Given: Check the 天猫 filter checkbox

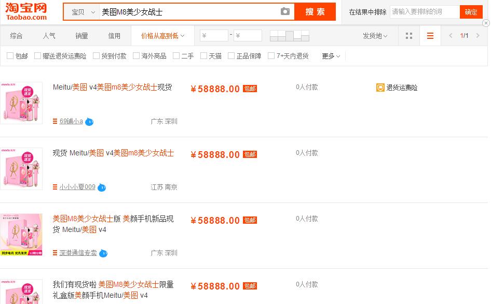Looking at the screenshot, I should point(203,55).
